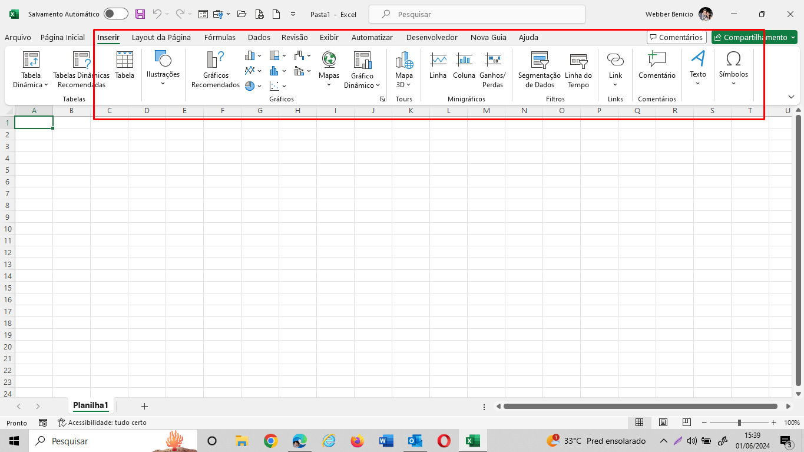Click the horizontal scrollbar

pyautogui.click(x=640, y=406)
